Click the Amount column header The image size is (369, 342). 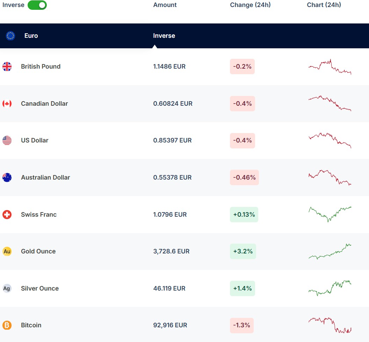(165, 5)
